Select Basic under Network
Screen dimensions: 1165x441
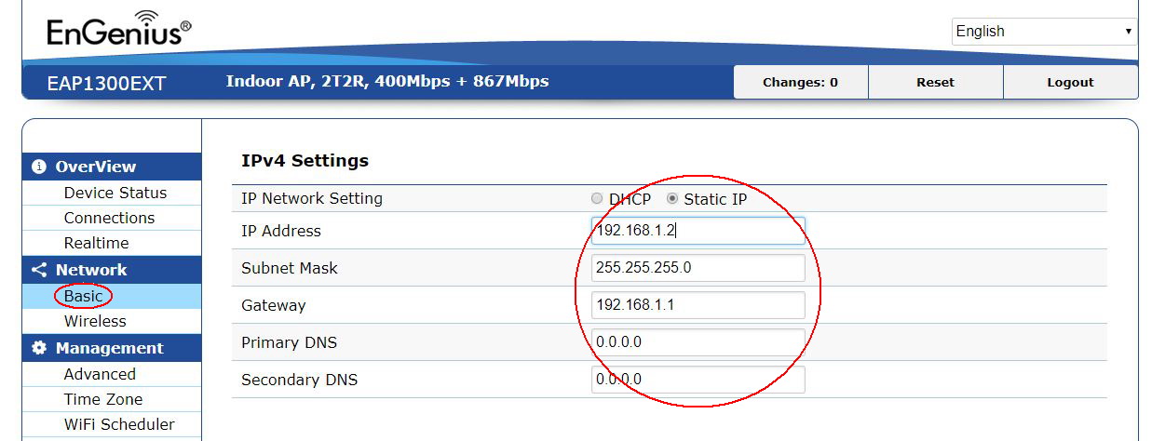pos(83,296)
